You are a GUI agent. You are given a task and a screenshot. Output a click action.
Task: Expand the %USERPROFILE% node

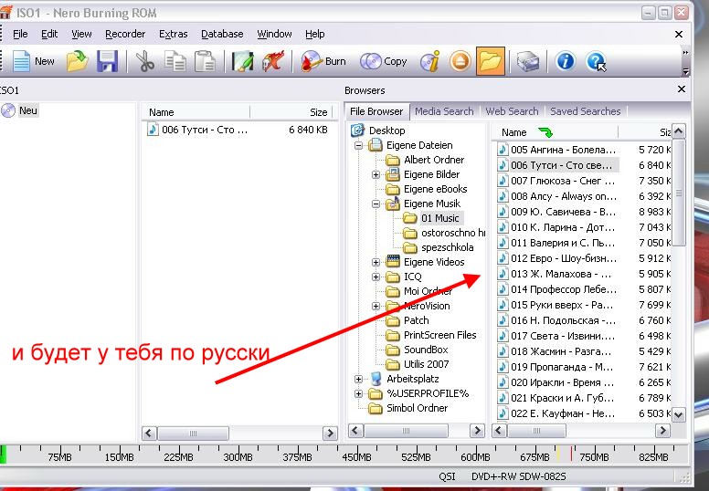[358, 393]
